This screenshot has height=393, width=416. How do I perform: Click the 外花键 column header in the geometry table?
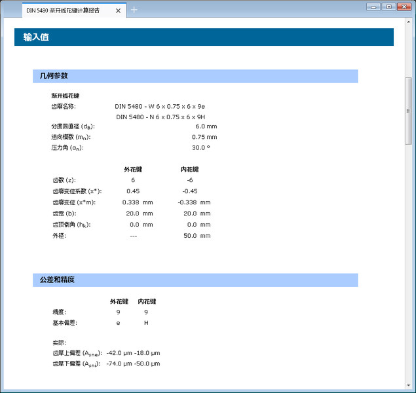pyautogui.click(x=133, y=169)
